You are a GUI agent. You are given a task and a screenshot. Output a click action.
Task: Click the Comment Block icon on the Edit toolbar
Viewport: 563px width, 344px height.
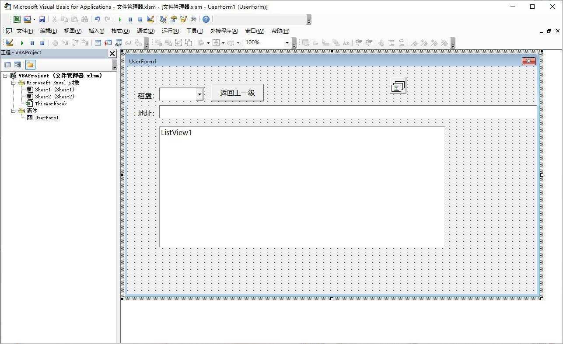coord(392,43)
